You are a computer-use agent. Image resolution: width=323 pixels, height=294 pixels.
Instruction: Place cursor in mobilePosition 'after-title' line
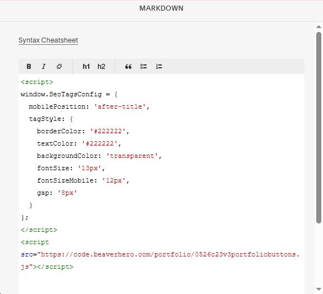point(89,107)
